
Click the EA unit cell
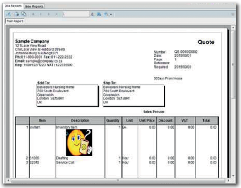pos(124,127)
